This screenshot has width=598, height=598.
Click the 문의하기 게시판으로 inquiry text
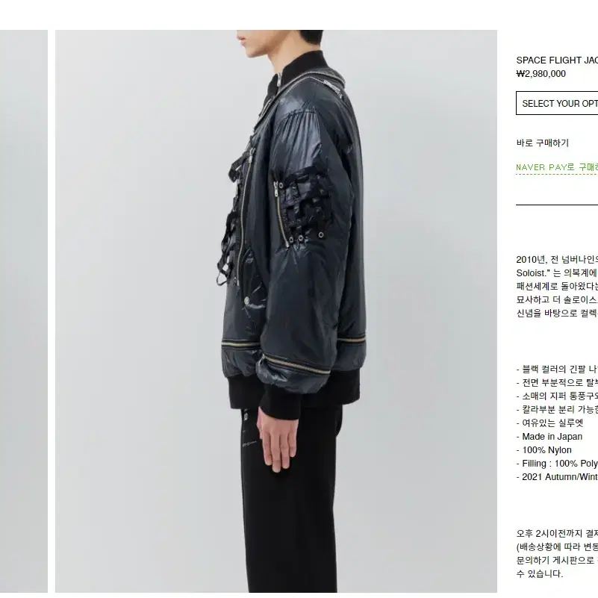point(557,560)
